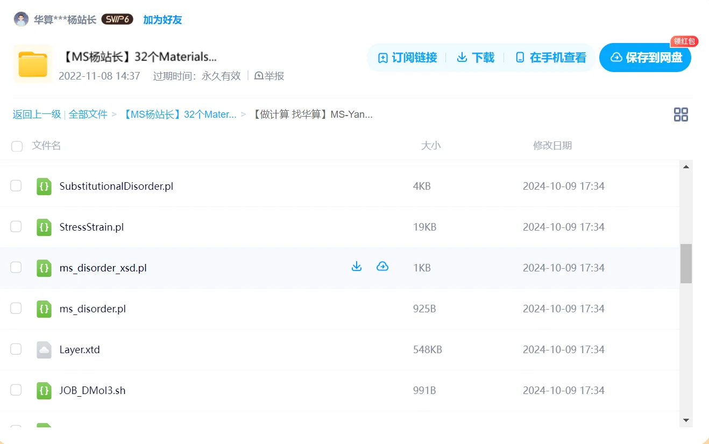Click 保存到网盘 save button

(645, 58)
